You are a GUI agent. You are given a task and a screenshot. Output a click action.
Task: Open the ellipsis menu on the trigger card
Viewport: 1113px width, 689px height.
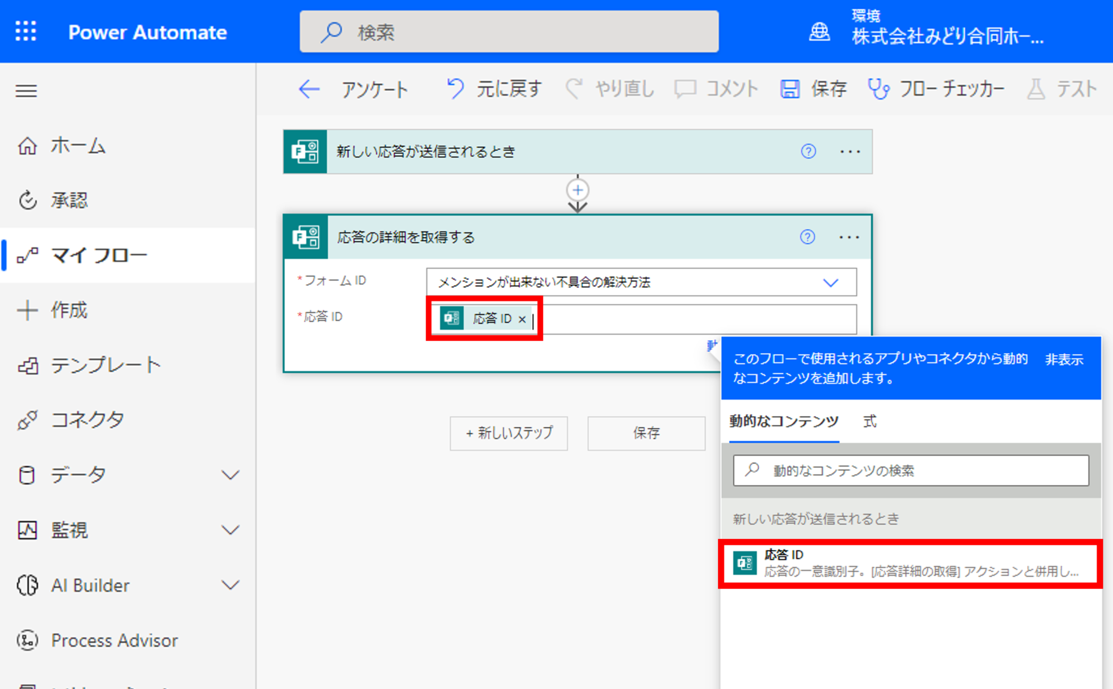pos(849,152)
